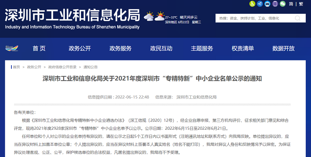Open the robot assistant chat icon

(267, 4)
